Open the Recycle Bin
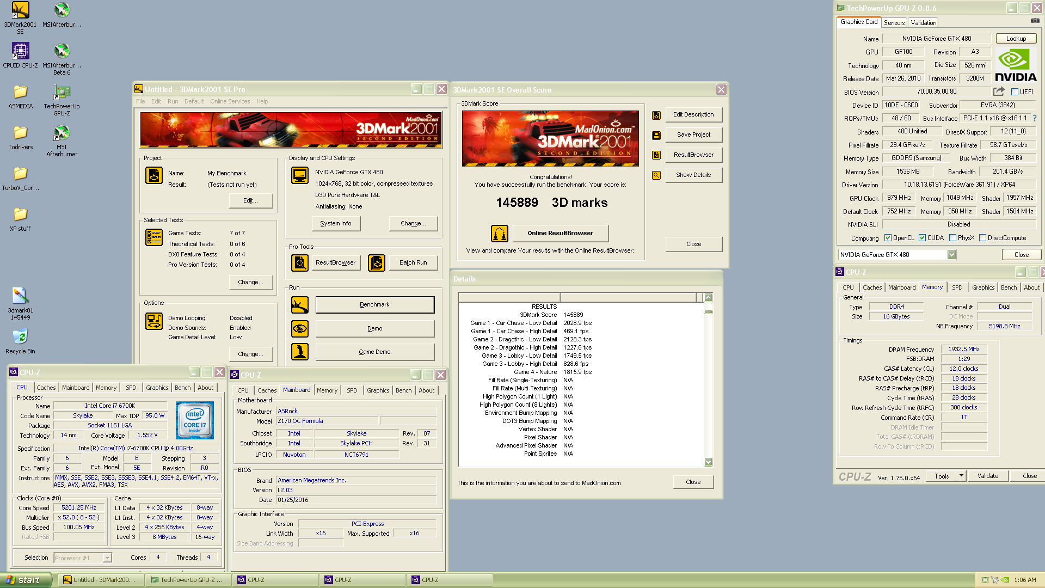Viewport: 1045px width, 588px height. (20, 342)
